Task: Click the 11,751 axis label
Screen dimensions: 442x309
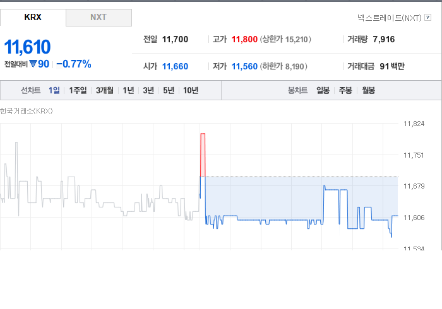Action: (414, 155)
